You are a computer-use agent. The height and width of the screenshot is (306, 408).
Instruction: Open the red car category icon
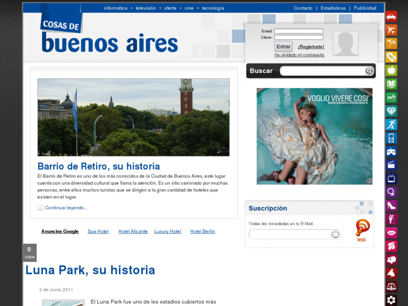point(391,17)
